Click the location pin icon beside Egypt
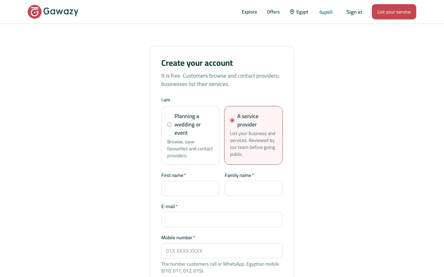Viewport: 444px width, 277px height. pyautogui.click(x=292, y=12)
